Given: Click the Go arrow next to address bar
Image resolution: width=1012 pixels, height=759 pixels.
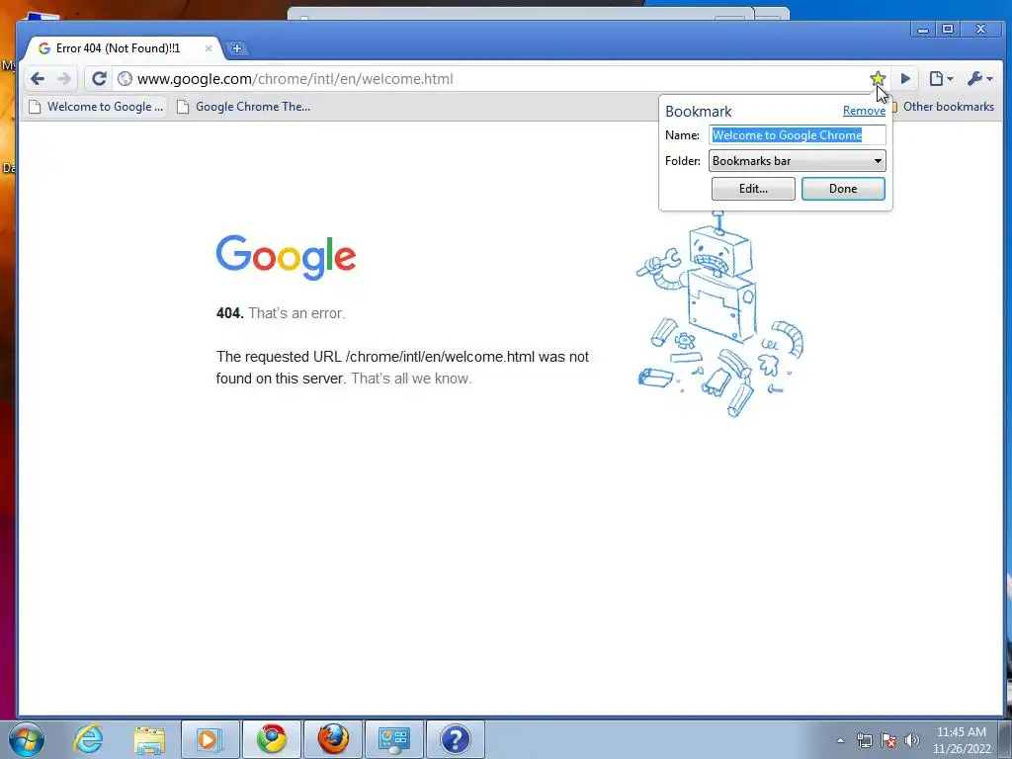Looking at the screenshot, I should coord(905,79).
